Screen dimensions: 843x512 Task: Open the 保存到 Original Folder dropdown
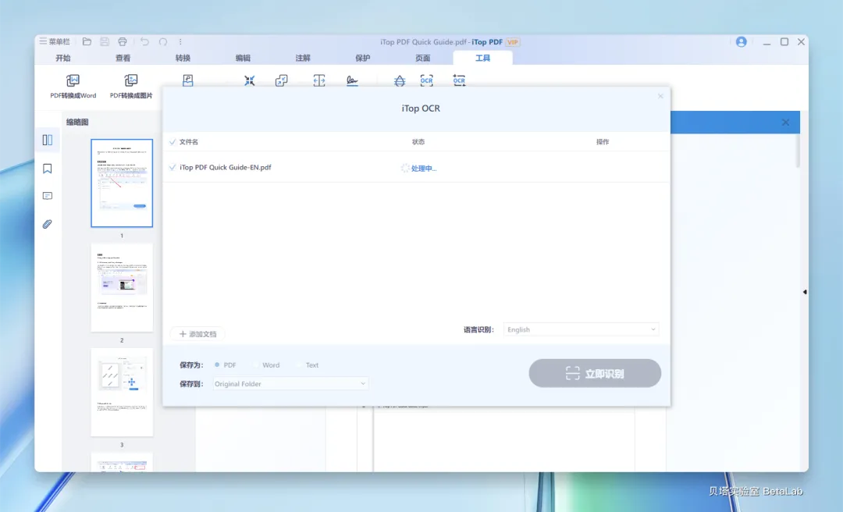click(x=290, y=384)
